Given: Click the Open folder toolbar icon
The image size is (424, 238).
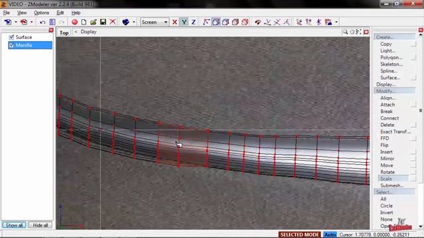Looking at the screenshot, I should pos(93,22).
